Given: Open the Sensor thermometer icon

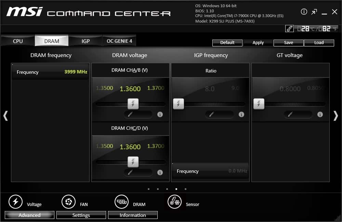Looking at the screenshot, I should 174,202.
